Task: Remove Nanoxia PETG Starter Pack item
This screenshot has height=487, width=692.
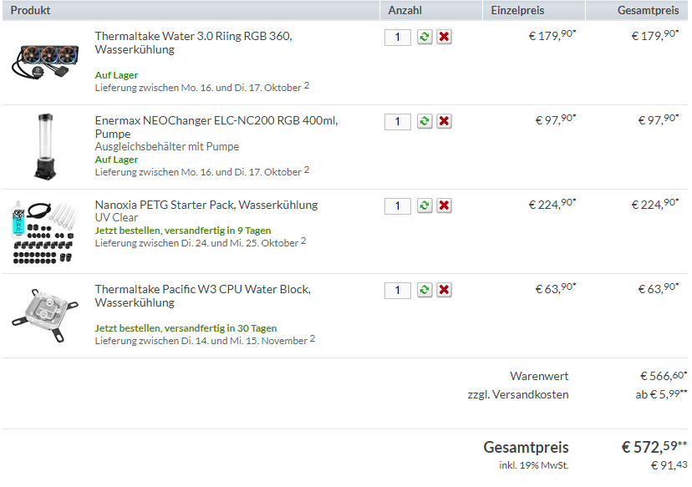Action: (444, 205)
